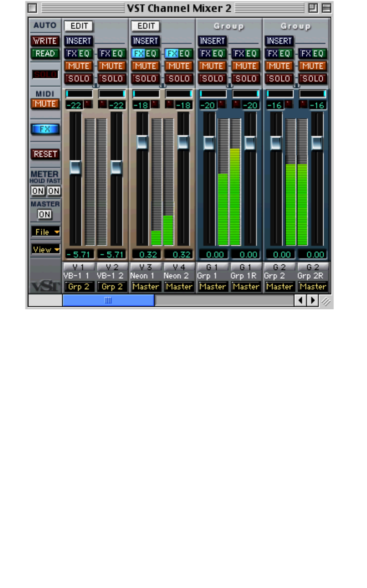Open Grp 2R output routing Master menu
The width and height of the screenshot is (367, 588).
[x=313, y=287]
